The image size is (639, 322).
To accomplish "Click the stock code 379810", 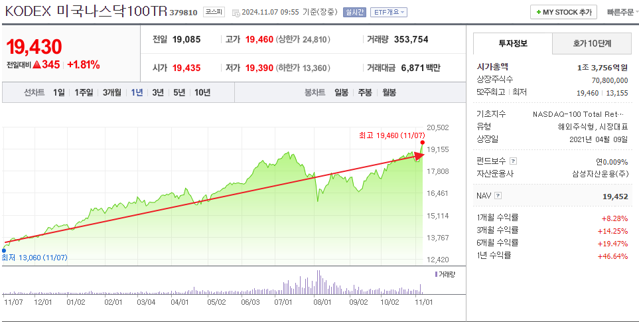I will point(184,13).
